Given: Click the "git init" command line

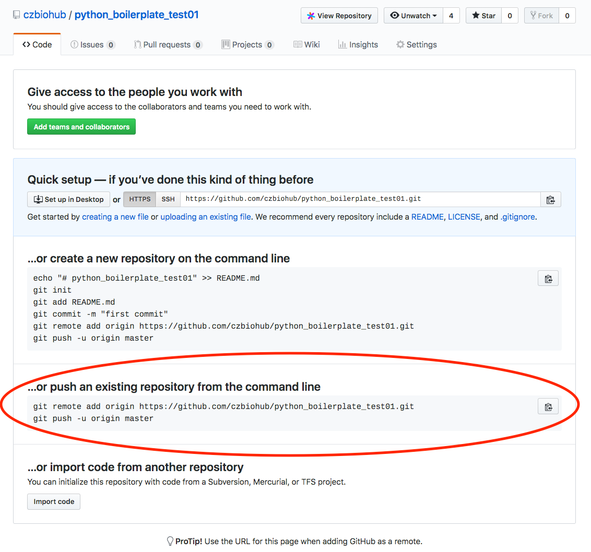Looking at the screenshot, I should coord(52,290).
